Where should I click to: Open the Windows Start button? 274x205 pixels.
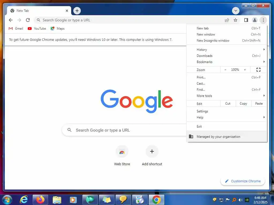[7, 200]
